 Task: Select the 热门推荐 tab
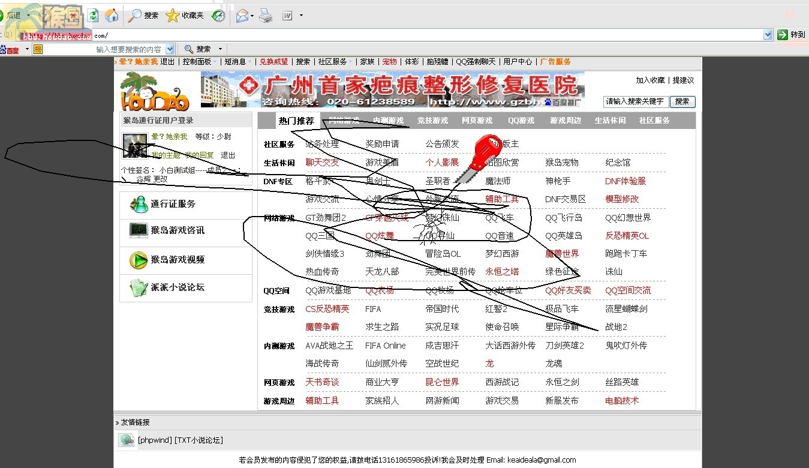click(296, 121)
